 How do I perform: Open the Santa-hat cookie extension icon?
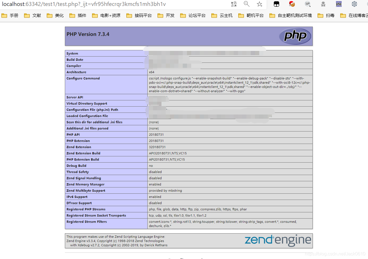[292, 4]
